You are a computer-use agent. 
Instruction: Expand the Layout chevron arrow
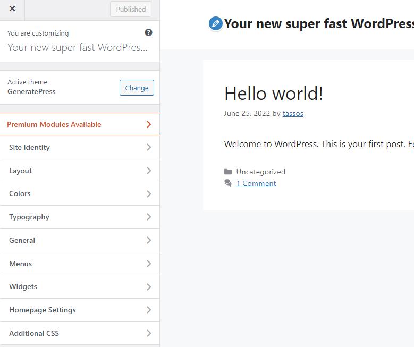[149, 171]
